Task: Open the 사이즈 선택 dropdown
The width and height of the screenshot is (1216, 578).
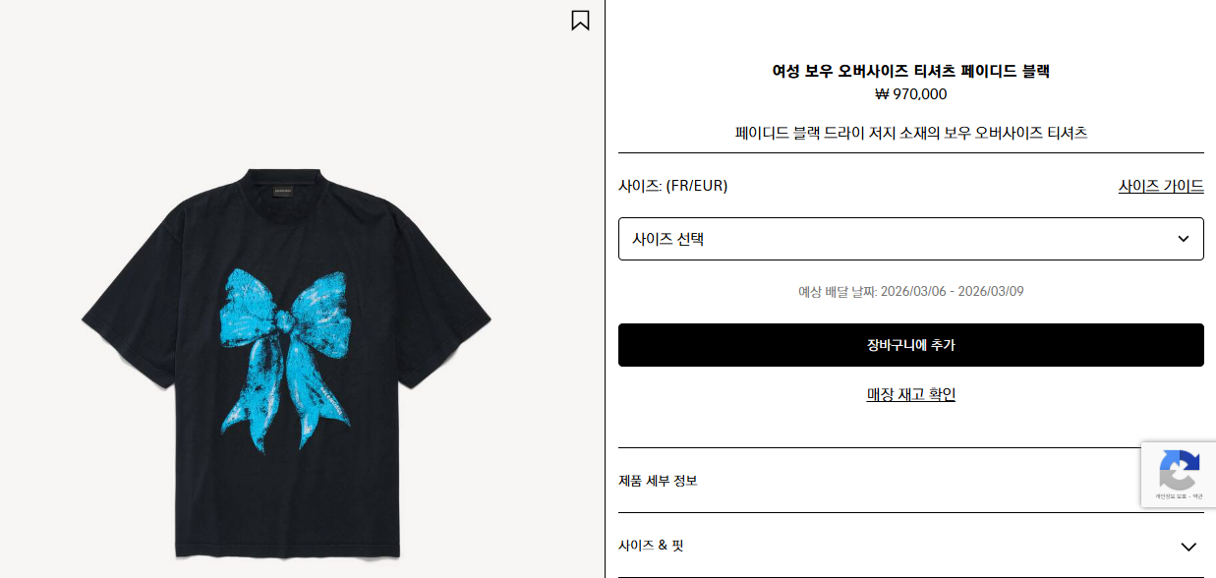Action: (x=910, y=239)
